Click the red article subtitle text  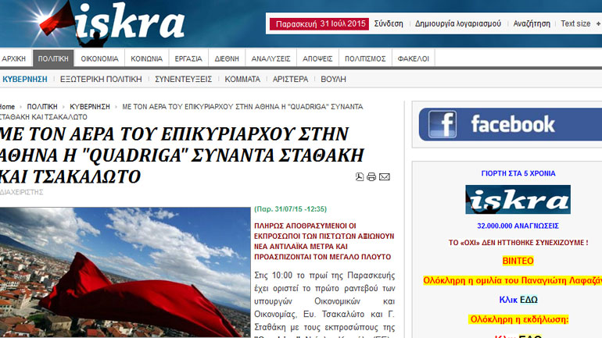point(324,241)
